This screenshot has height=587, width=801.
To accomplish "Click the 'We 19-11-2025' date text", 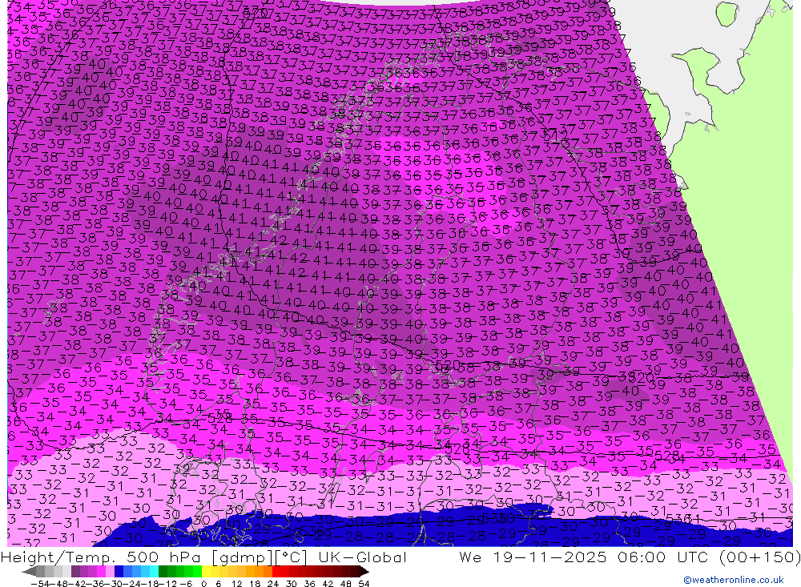I will 533,557.
